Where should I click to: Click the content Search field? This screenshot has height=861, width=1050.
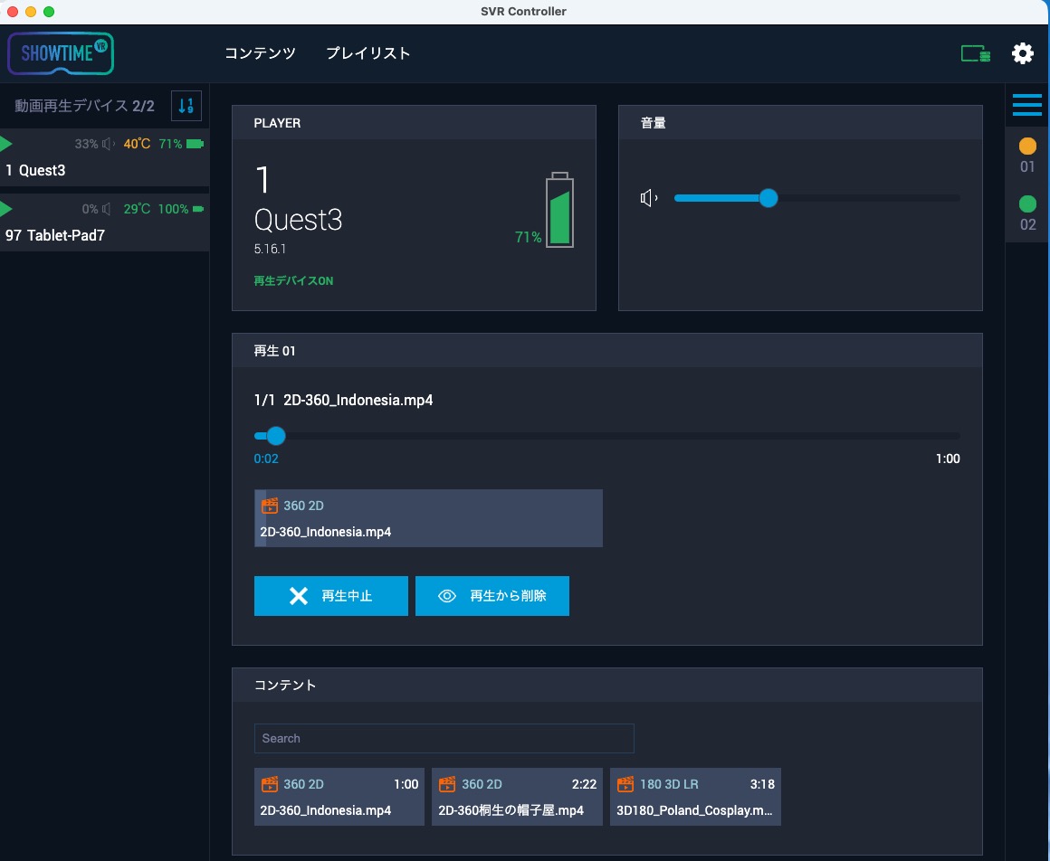pos(444,739)
